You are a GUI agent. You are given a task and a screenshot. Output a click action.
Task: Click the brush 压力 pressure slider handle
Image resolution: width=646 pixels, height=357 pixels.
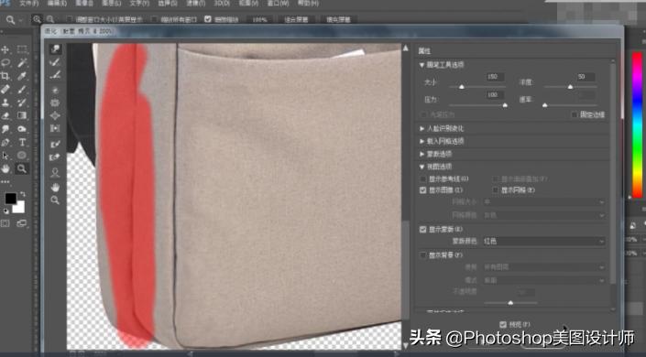coord(505,105)
